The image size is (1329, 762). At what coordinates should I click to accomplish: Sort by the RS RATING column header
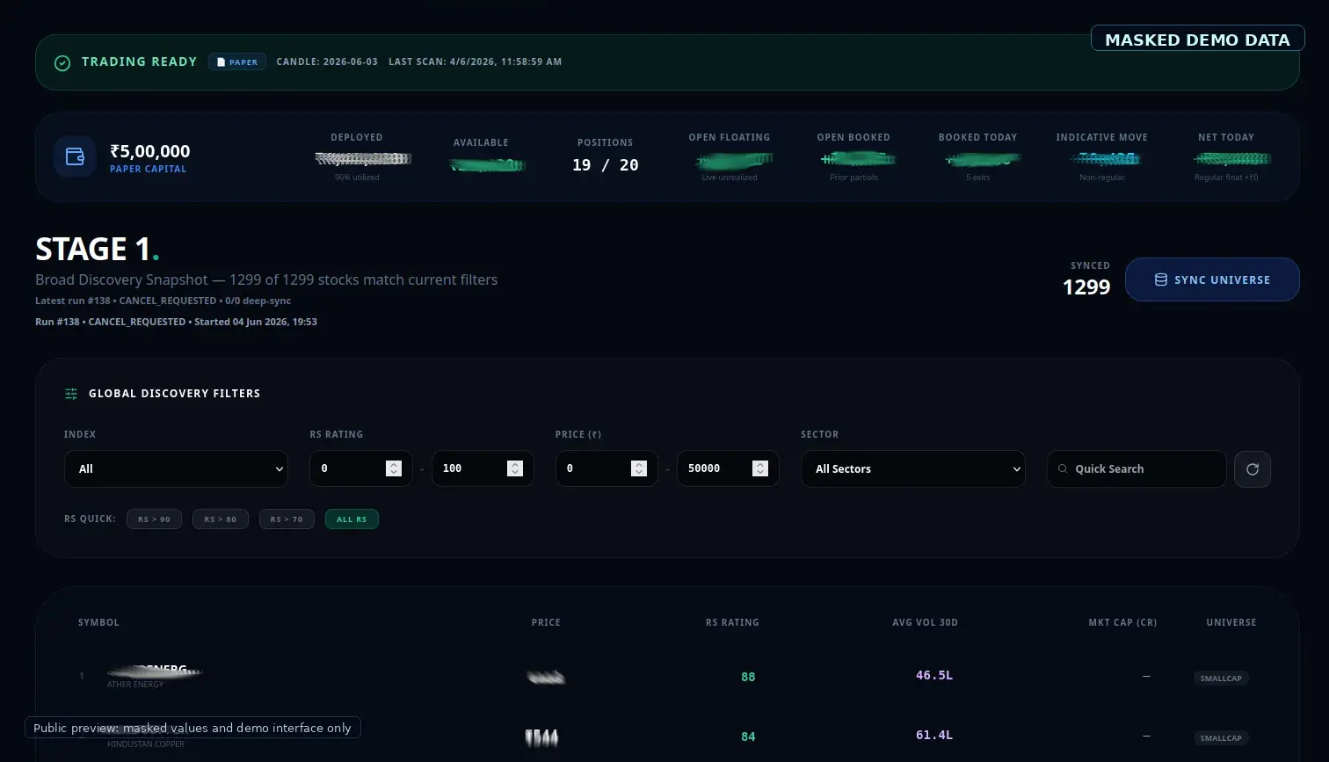pyautogui.click(x=732, y=622)
